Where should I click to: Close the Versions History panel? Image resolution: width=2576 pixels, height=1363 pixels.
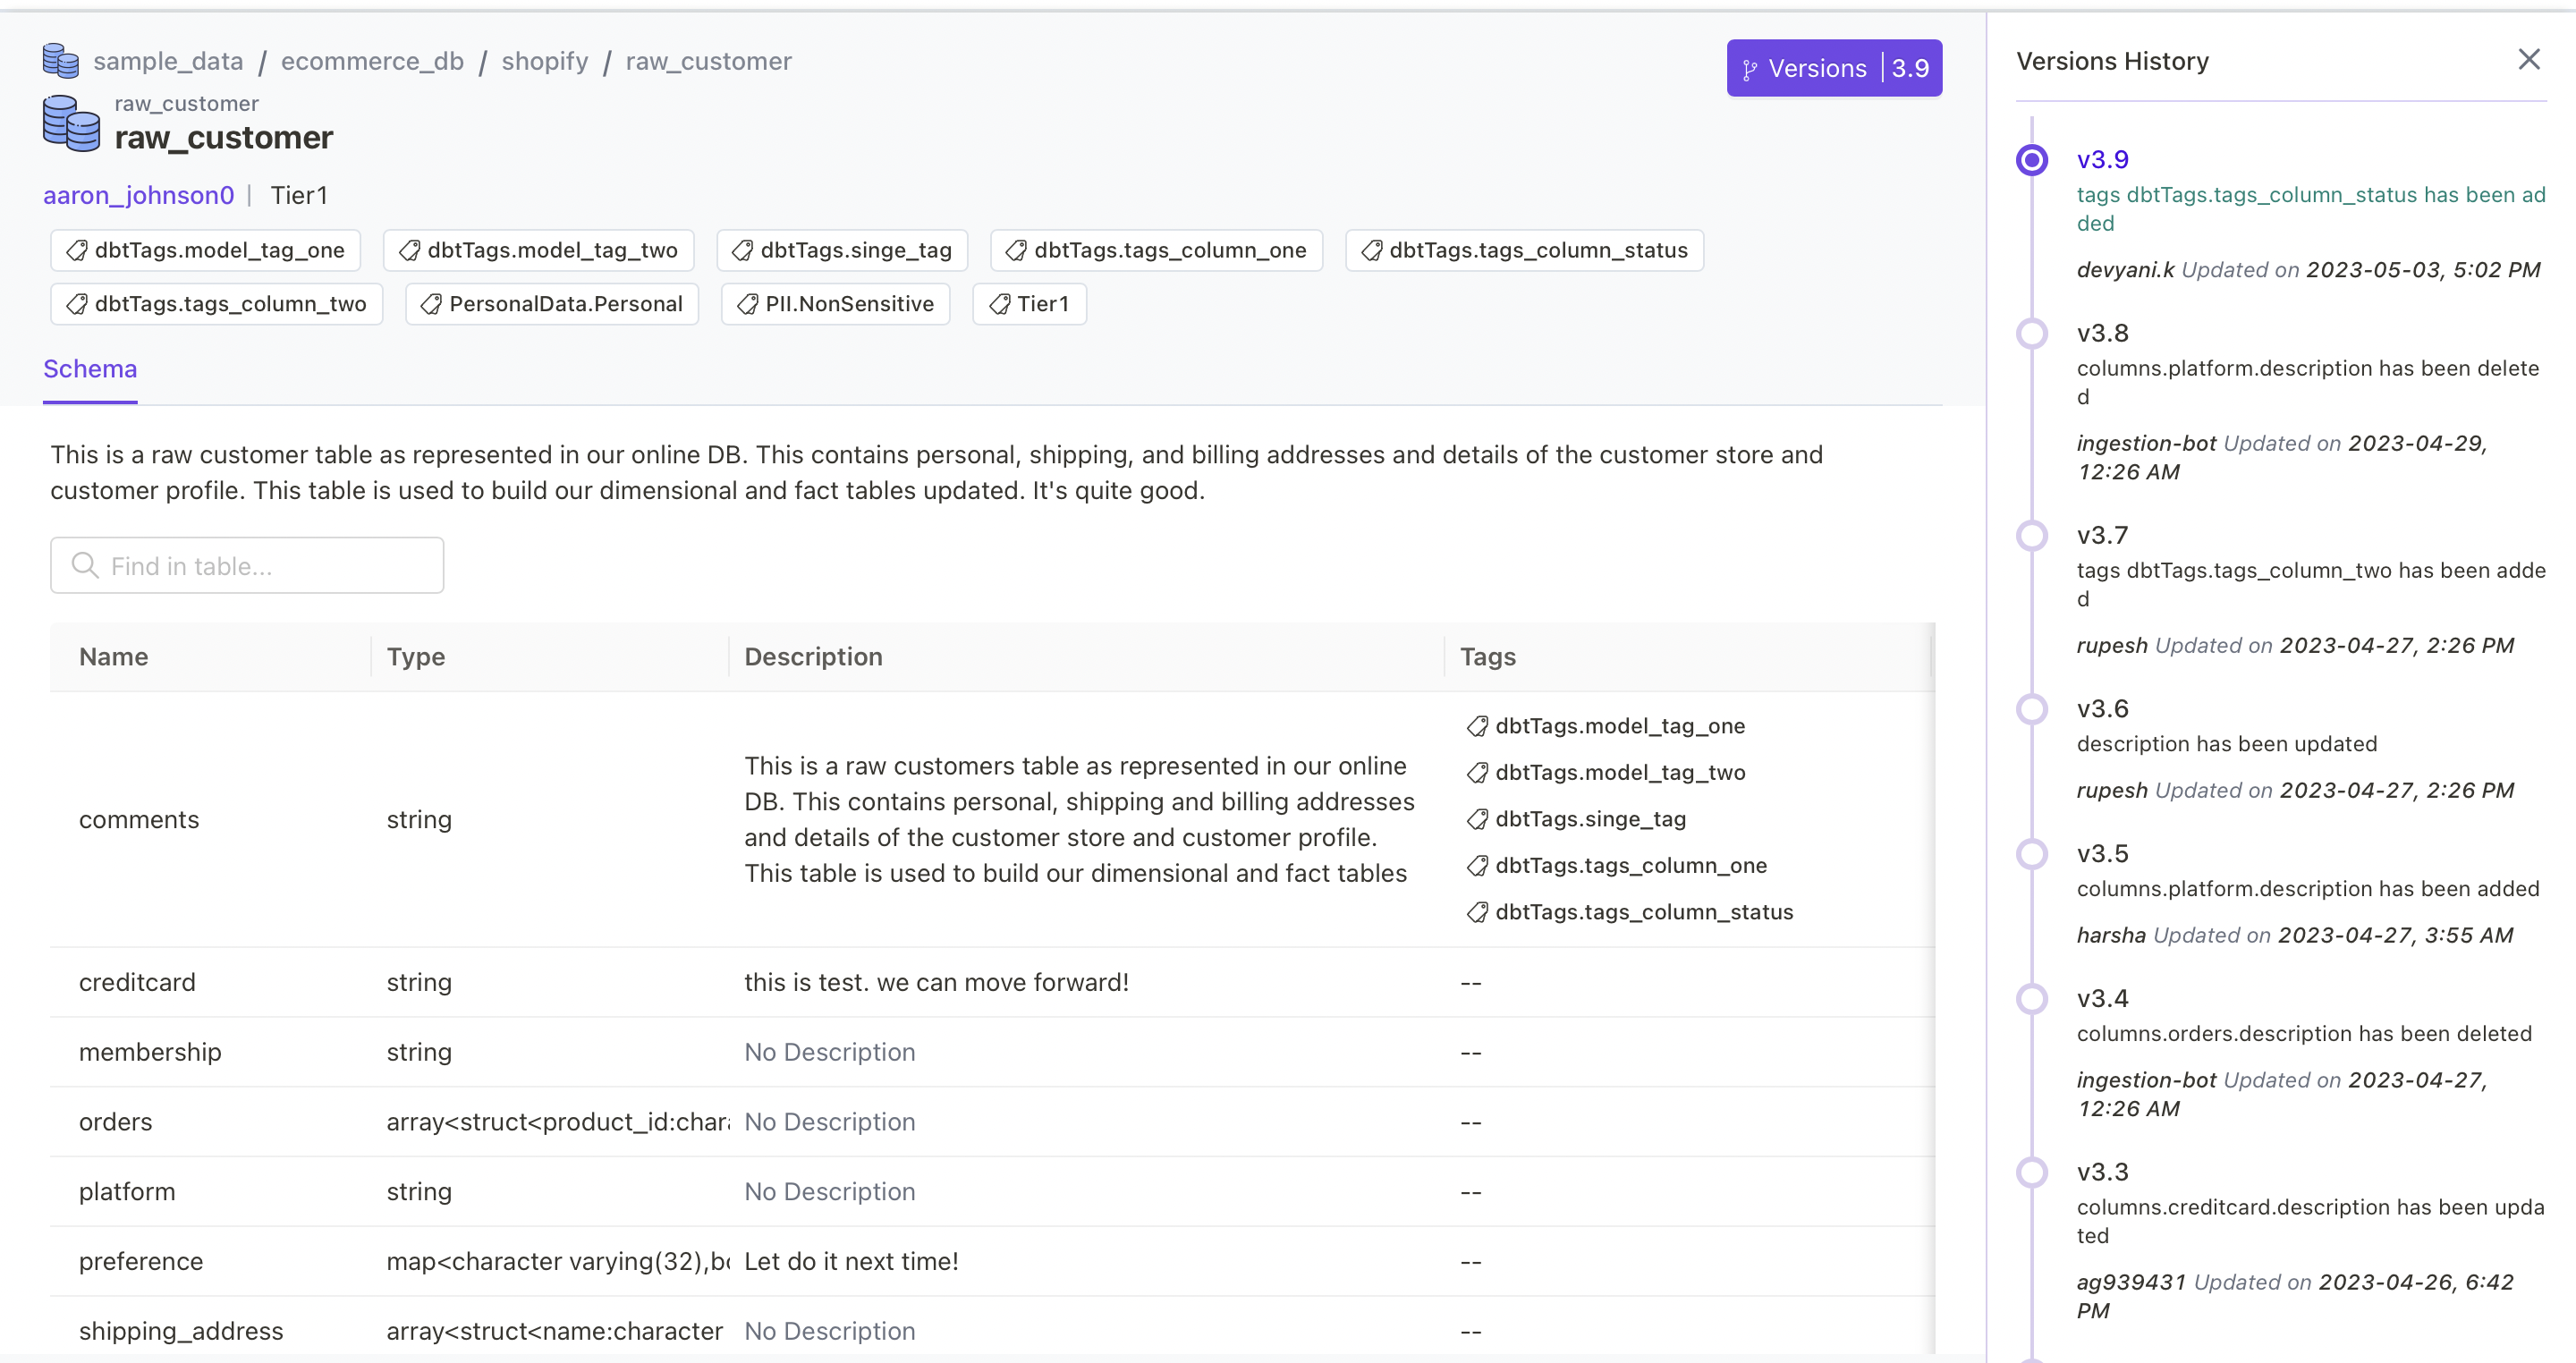2529,59
